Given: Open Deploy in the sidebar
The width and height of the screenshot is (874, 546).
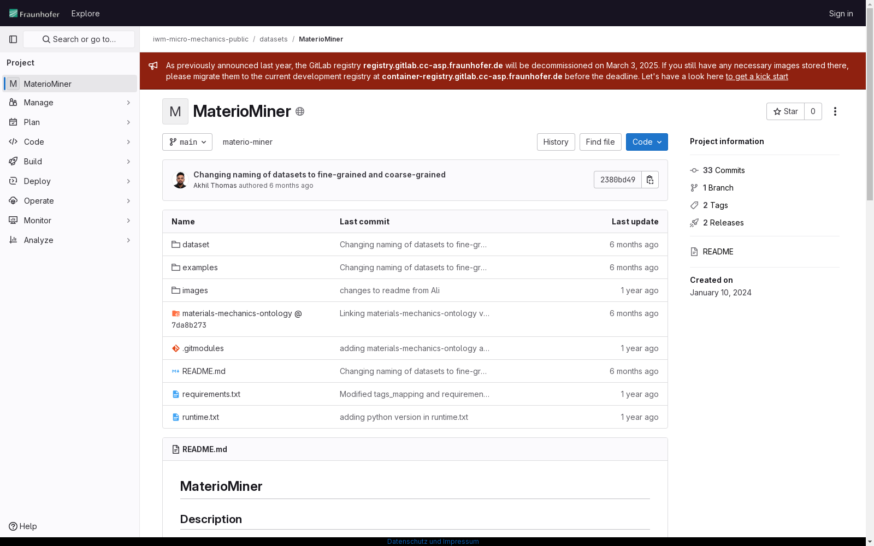Looking at the screenshot, I should 70,181.
